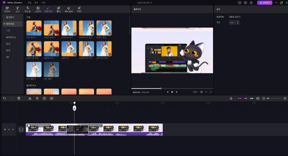Enter fullscreen preview mode
The width and height of the screenshot is (288, 156).
pyautogui.click(x=210, y=92)
